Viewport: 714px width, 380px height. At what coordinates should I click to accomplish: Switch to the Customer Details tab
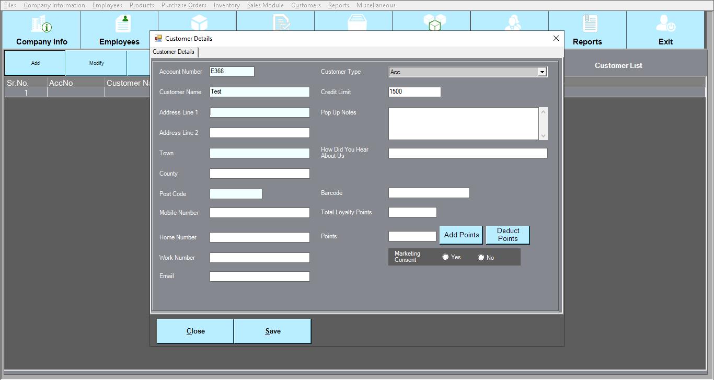coord(174,52)
